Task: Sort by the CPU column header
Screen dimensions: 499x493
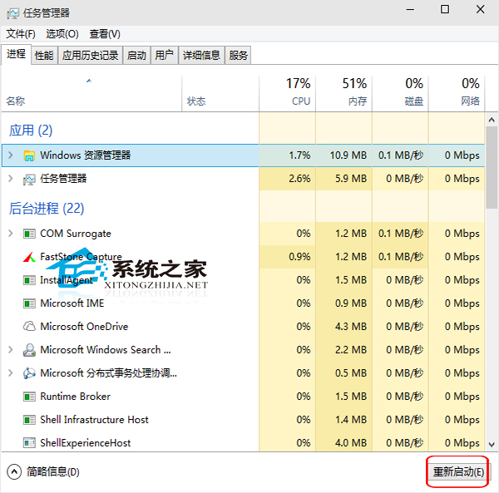Action: [288, 94]
